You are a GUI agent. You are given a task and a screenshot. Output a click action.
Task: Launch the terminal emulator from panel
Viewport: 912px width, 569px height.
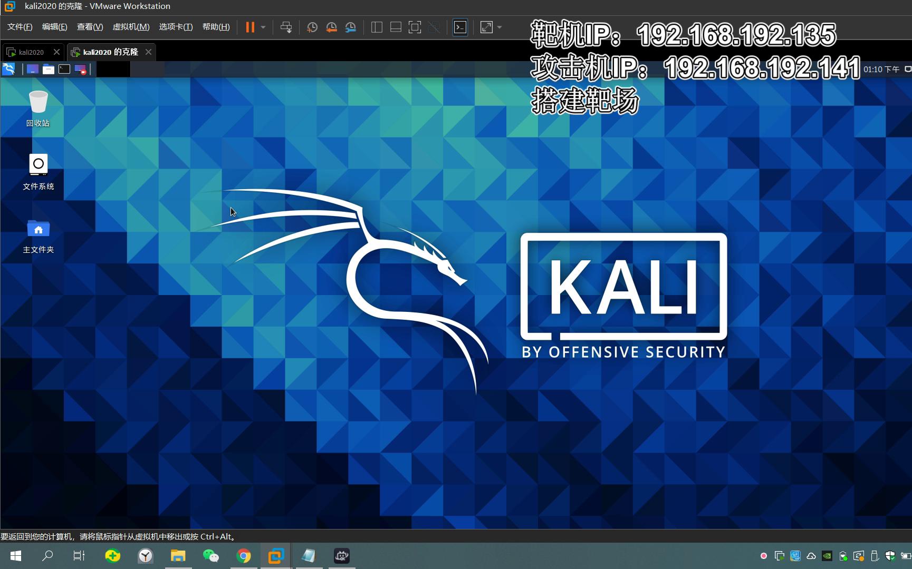(64, 69)
